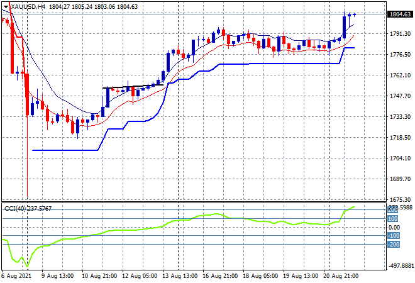Click the 6 Aug 2021 date label
Screen dimensions: 415x283
coord(16,276)
